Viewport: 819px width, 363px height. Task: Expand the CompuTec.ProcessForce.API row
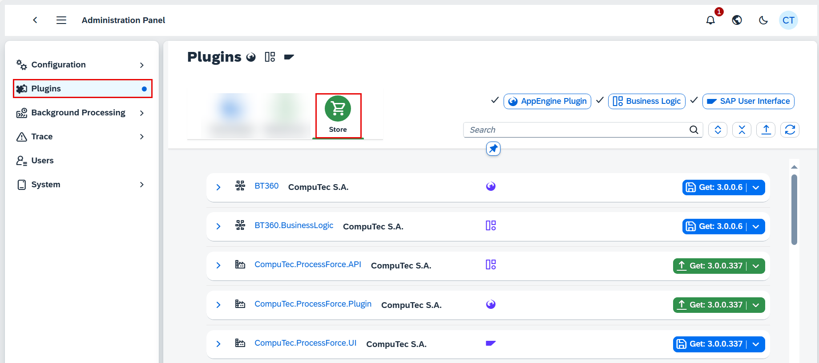218,265
